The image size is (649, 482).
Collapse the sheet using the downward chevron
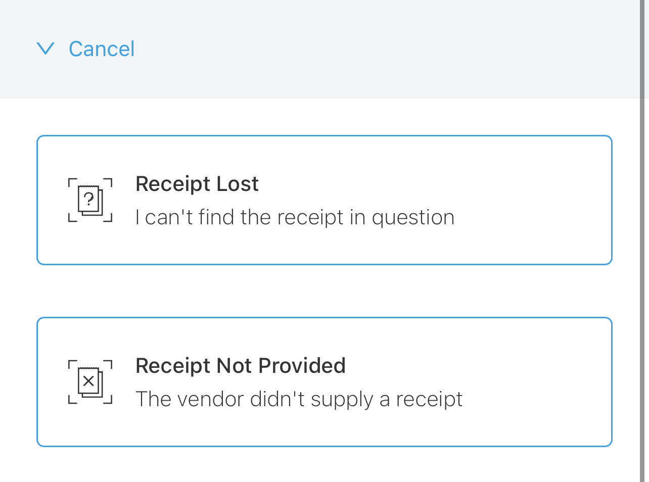(x=46, y=49)
